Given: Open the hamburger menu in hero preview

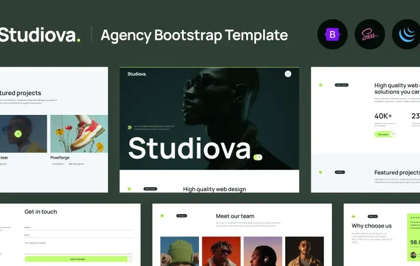Looking at the screenshot, I should tap(288, 74).
